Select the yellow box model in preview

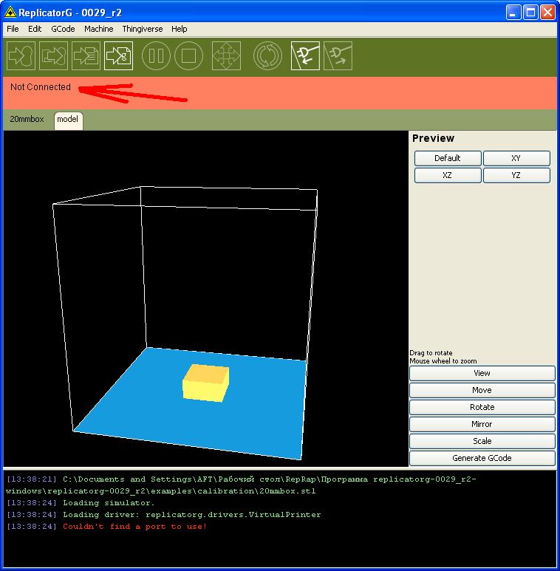point(205,383)
